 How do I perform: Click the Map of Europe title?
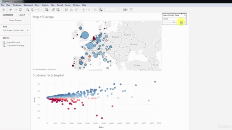[x=43, y=17]
